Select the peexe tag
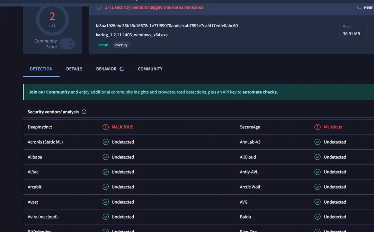 [103, 45]
